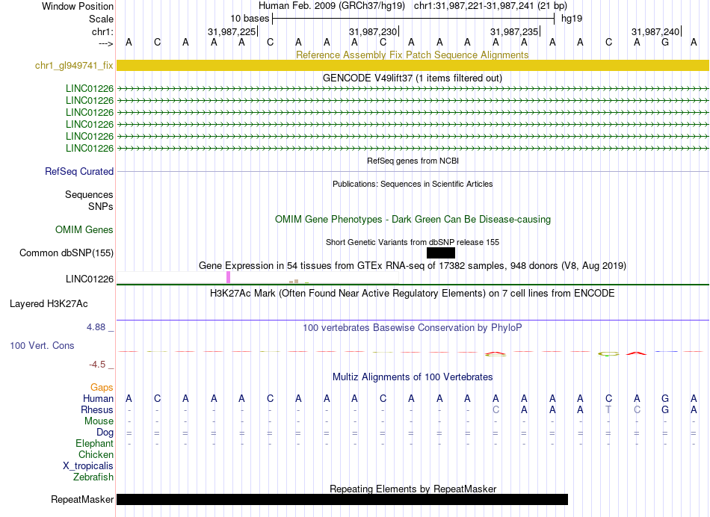Image resolution: width=710 pixels, height=517 pixels.
Task: Click the hg19 label beside scale bar
Action: coord(572,19)
